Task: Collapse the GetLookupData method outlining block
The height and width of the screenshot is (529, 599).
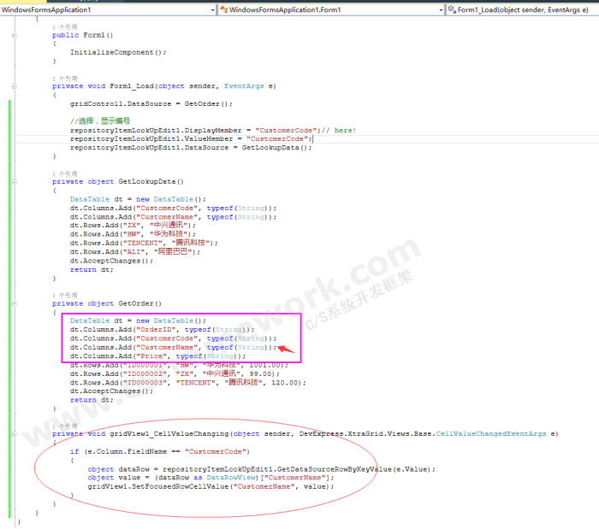Action: [16, 181]
